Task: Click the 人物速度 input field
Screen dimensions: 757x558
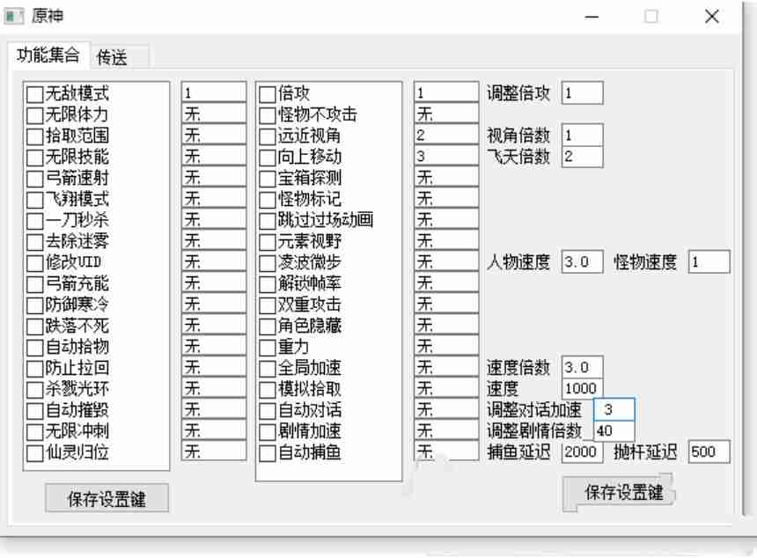Action: pyautogui.click(x=582, y=262)
